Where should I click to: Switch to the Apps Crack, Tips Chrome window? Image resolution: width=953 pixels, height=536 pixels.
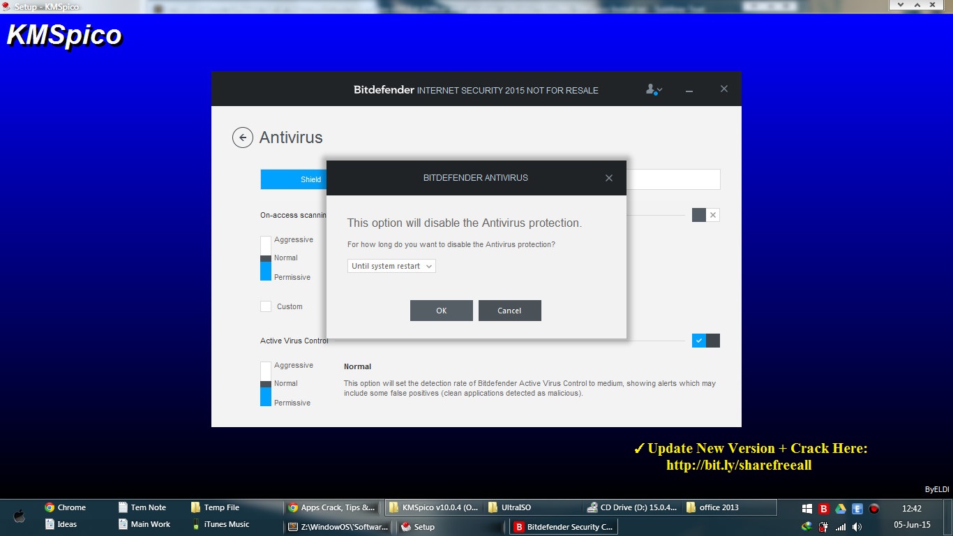(333, 507)
